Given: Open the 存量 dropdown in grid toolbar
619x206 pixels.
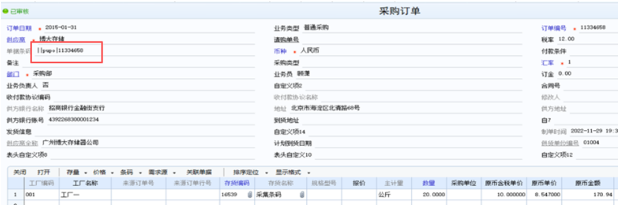Looking at the screenshot, I should click(76, 173).
